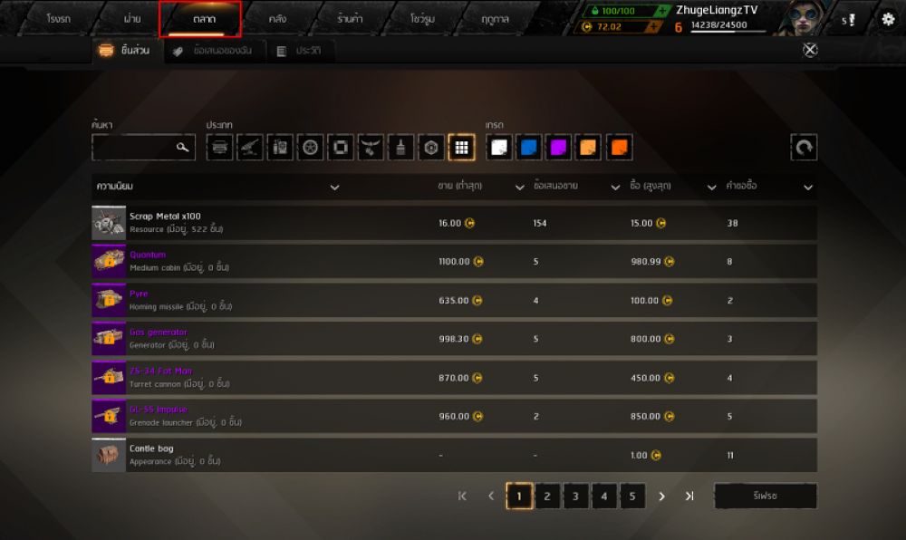This screenshot has width=906, height=540.
Task: Click the reset filters refresh icon
Action: (804, 148)
